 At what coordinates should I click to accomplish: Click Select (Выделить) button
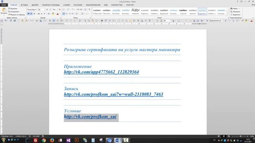235,15
